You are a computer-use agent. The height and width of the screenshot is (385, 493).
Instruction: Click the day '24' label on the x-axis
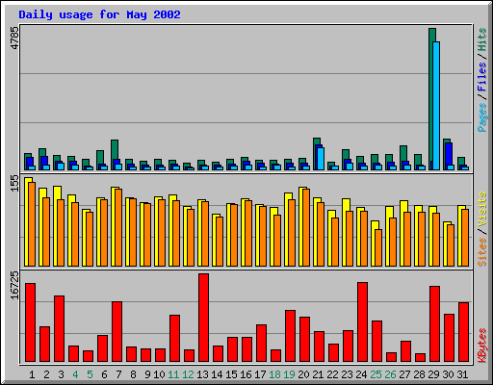coord(361,374)
